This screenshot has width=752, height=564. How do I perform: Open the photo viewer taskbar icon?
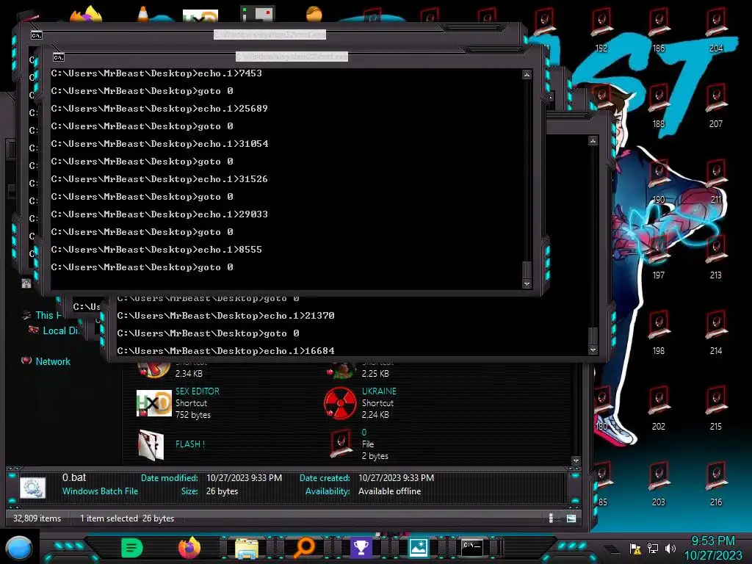point(418,547)
